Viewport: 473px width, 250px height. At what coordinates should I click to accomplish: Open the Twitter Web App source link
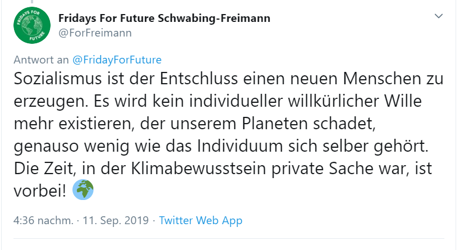coord(201,220)
